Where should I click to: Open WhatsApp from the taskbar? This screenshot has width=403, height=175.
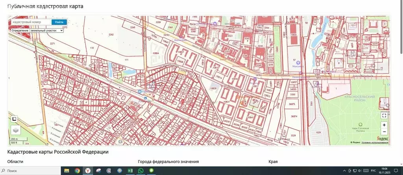[140, 171]
